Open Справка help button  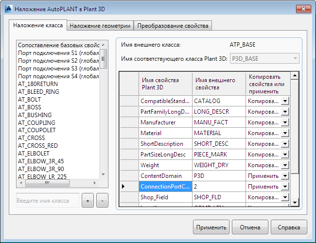click(289, 227)
